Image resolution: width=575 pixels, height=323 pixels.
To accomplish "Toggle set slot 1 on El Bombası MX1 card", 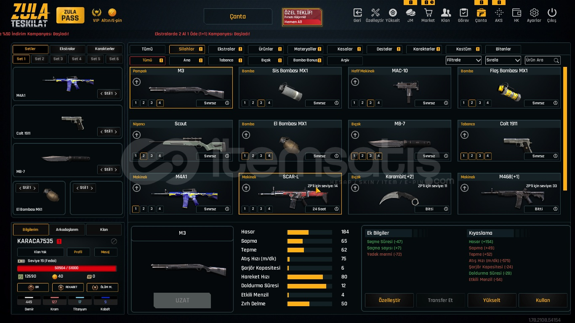I will (245, 156).
